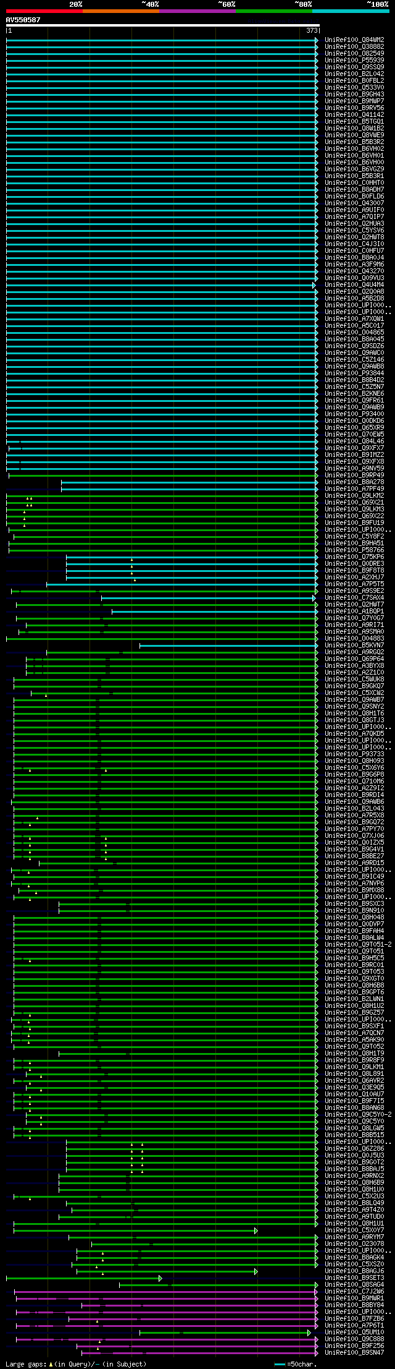The width and height of the screenshot is (395, 1369).
Task: Open label UniRef100_Q65XR9
Action: coord(354,427)
